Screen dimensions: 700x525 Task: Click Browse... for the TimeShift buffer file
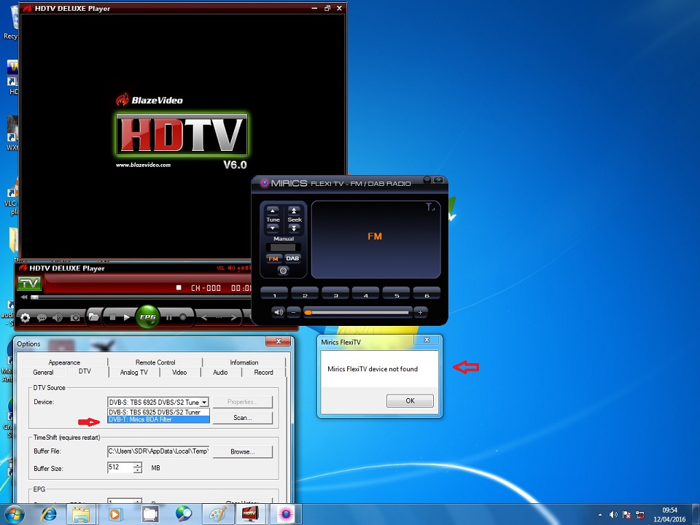point(242,452)
